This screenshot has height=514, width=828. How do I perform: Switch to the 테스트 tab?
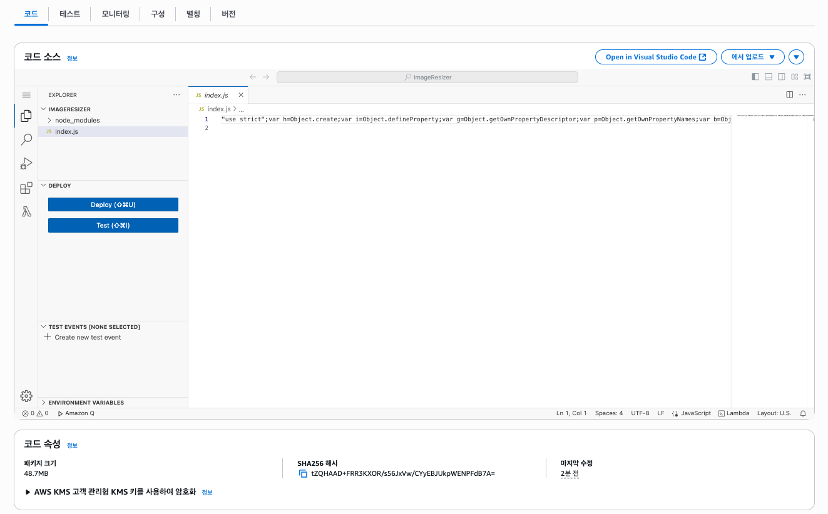(x=69, y=14)
